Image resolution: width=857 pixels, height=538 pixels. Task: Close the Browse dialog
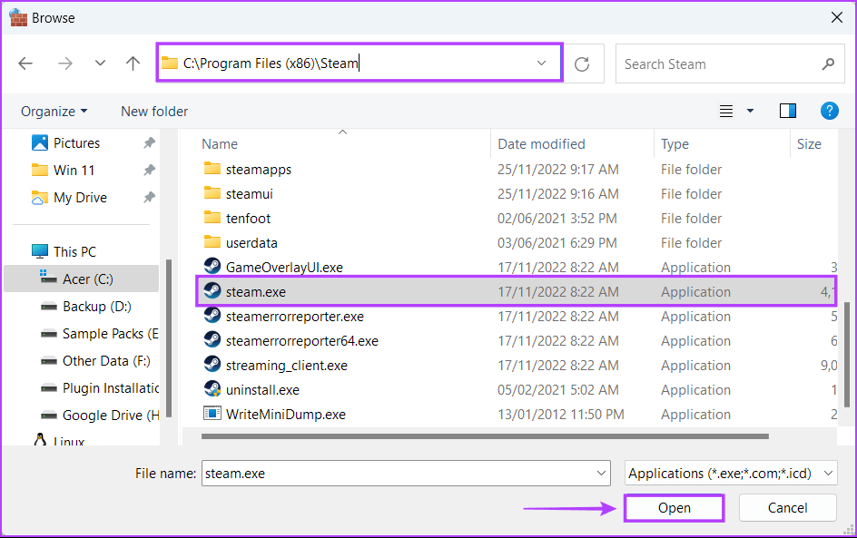[x=836, y=17]
